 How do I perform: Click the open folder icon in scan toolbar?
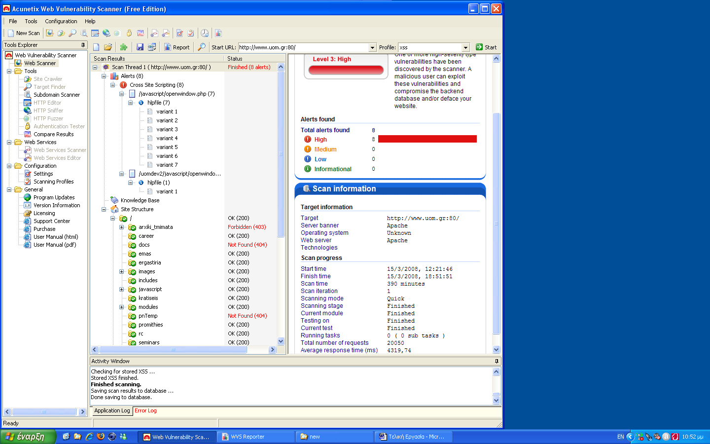coord(108,47)
